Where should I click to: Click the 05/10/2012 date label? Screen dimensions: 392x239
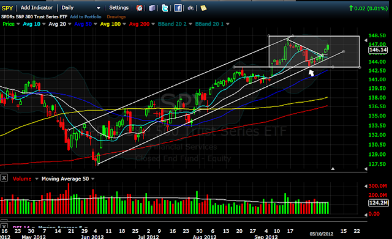pos(322,233)
